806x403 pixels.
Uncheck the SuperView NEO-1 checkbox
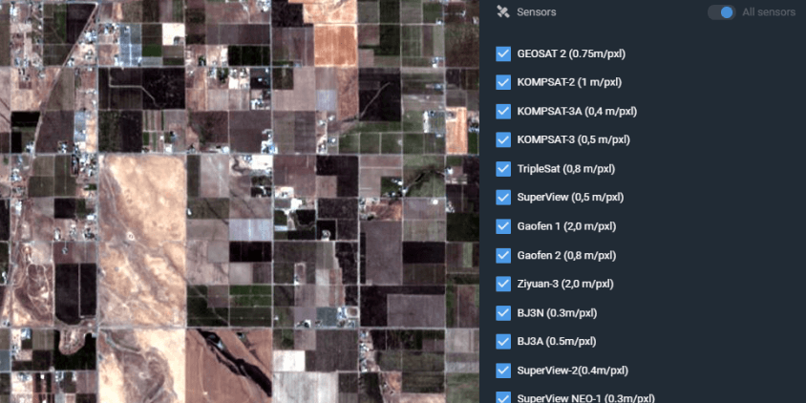pos(503,398)
